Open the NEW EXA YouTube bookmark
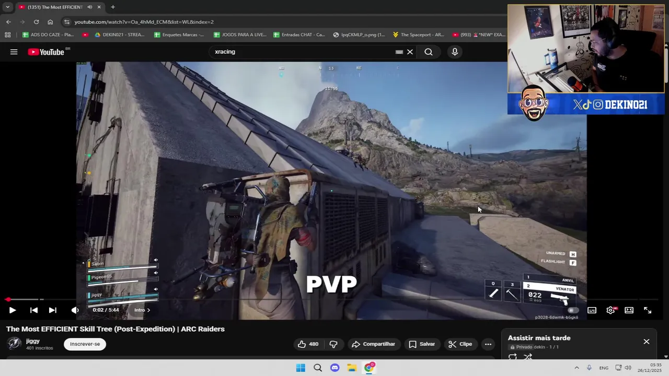The image size is (669, 376). (x=478, y=34)
